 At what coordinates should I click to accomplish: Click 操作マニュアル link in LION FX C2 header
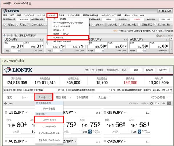click(x=112, y=70)
